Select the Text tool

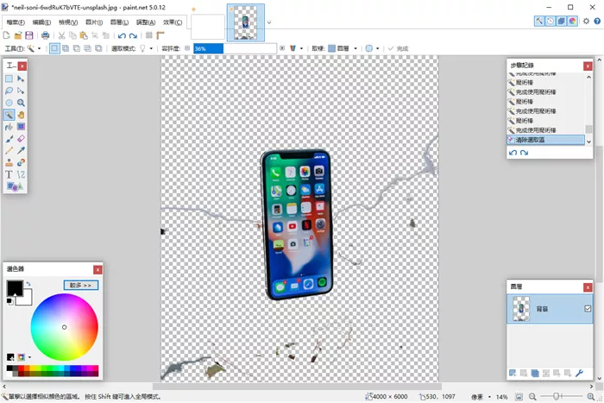9,174
